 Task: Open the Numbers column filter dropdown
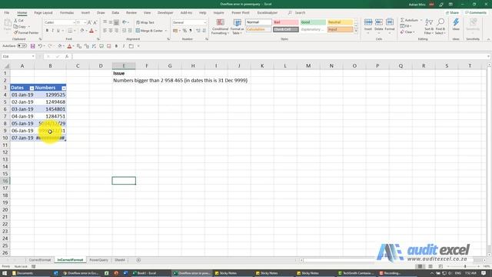[x=64, y=88]
